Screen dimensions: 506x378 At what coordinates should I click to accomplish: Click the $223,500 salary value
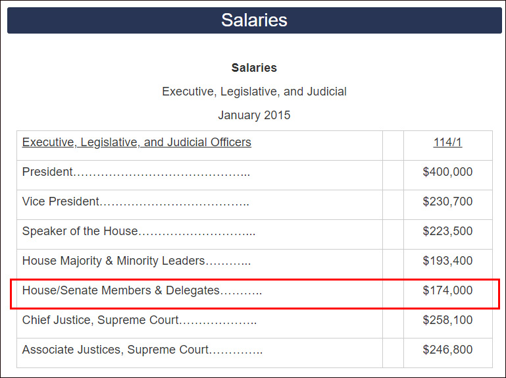tap(447, 231)
